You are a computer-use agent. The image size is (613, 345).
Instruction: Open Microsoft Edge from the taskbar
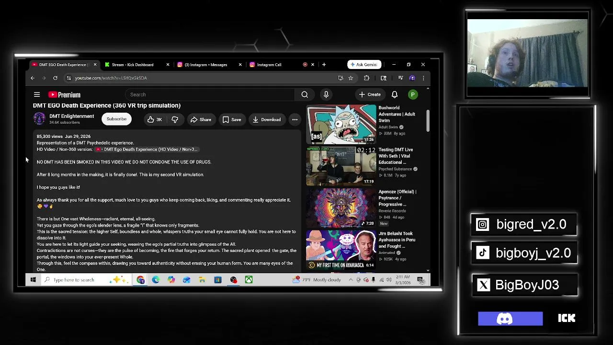coord(156,280)
